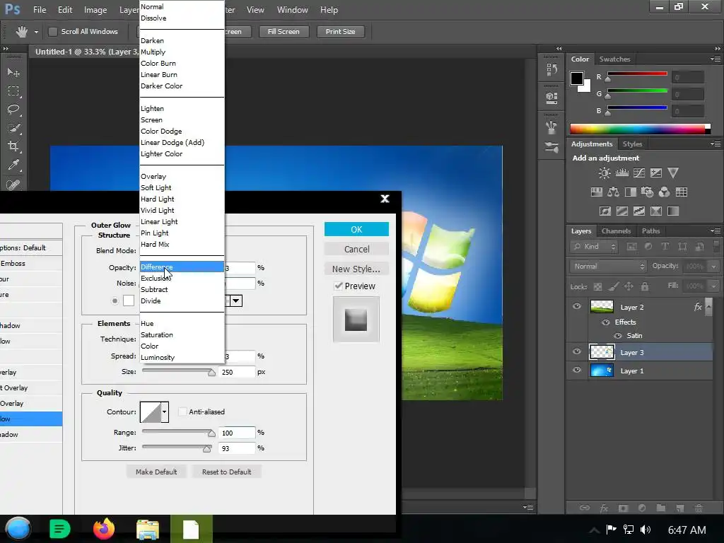
Task: Select the Crop tool
Action: [13, 146]
